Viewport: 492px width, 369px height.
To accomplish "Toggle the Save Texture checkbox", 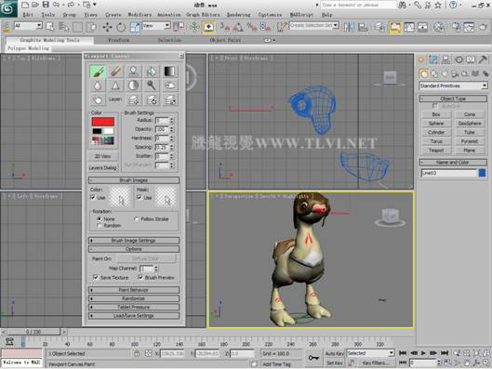I will (x=96, y=278).
